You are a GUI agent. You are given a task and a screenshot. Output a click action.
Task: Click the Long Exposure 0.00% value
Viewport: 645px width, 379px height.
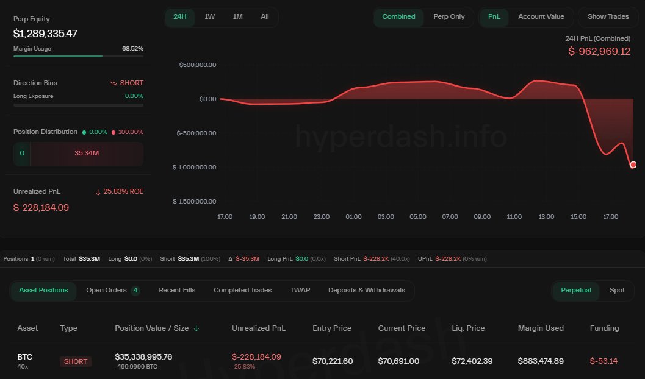[x=134, y=96]
